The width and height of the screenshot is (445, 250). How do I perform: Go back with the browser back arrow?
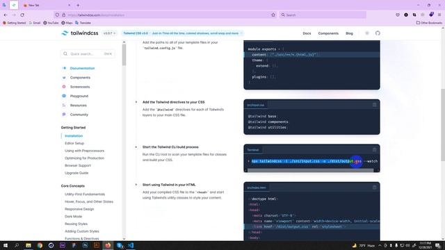6,15
